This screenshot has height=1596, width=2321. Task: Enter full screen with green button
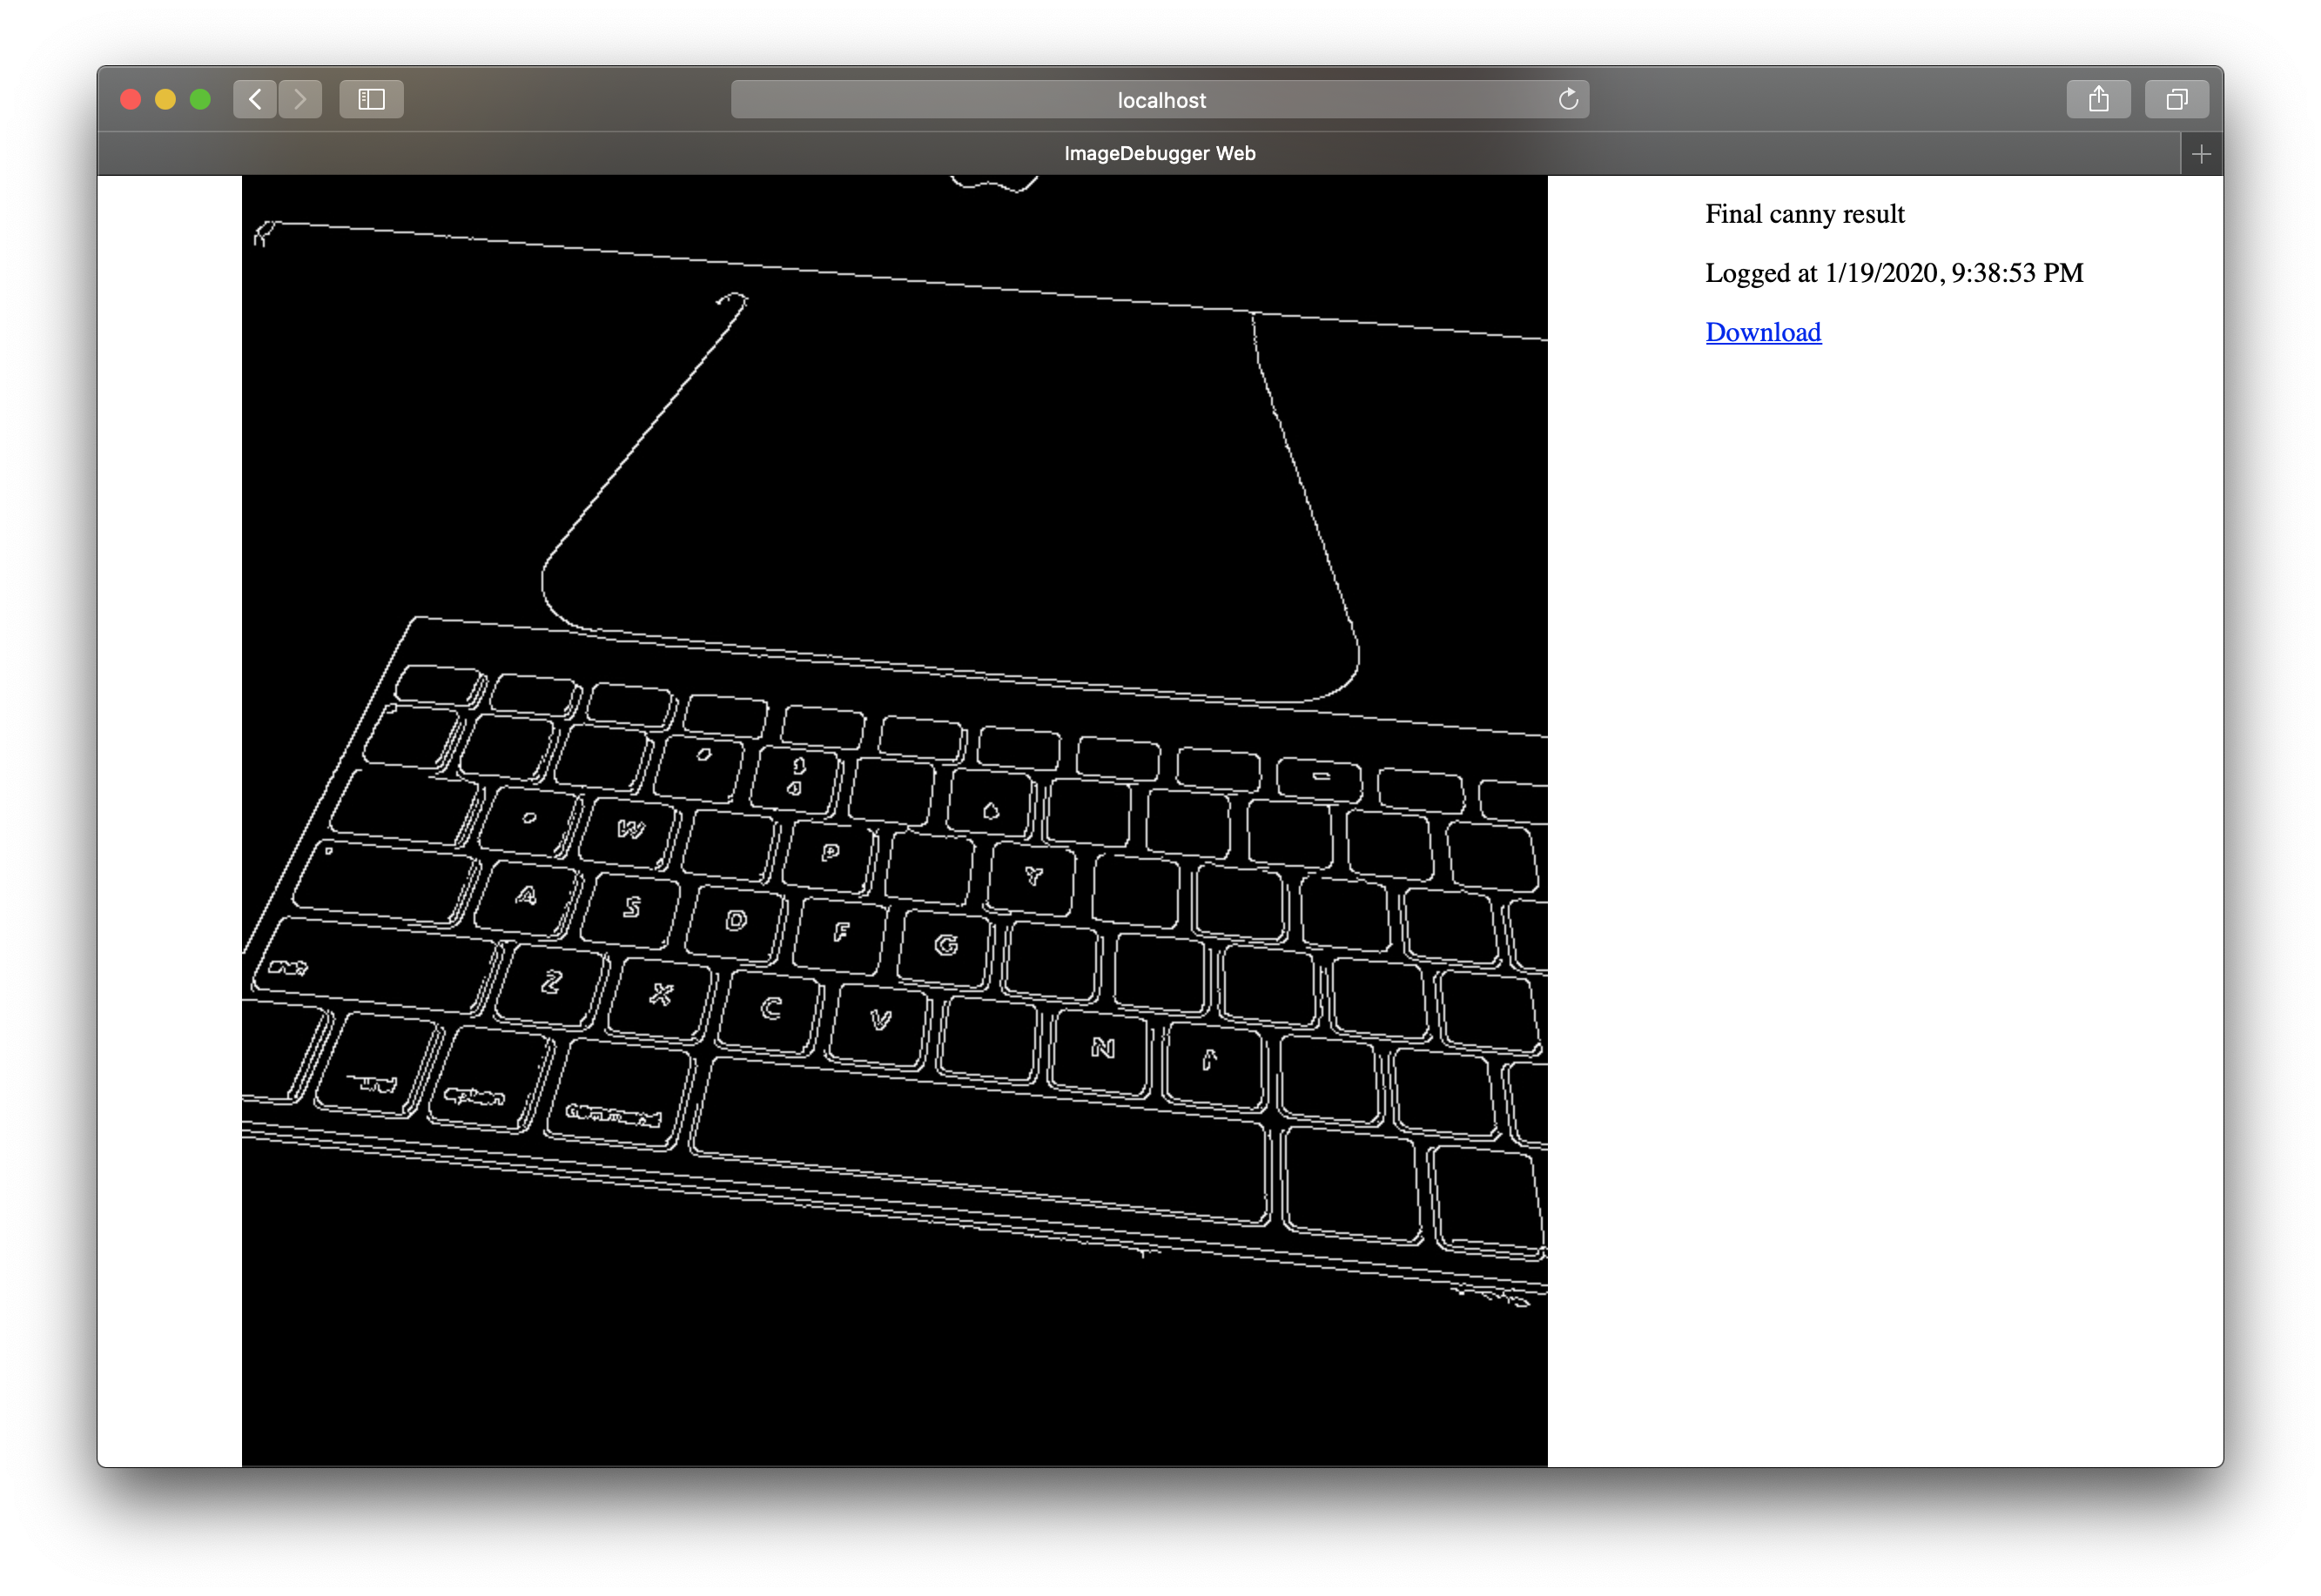[200, 99]
